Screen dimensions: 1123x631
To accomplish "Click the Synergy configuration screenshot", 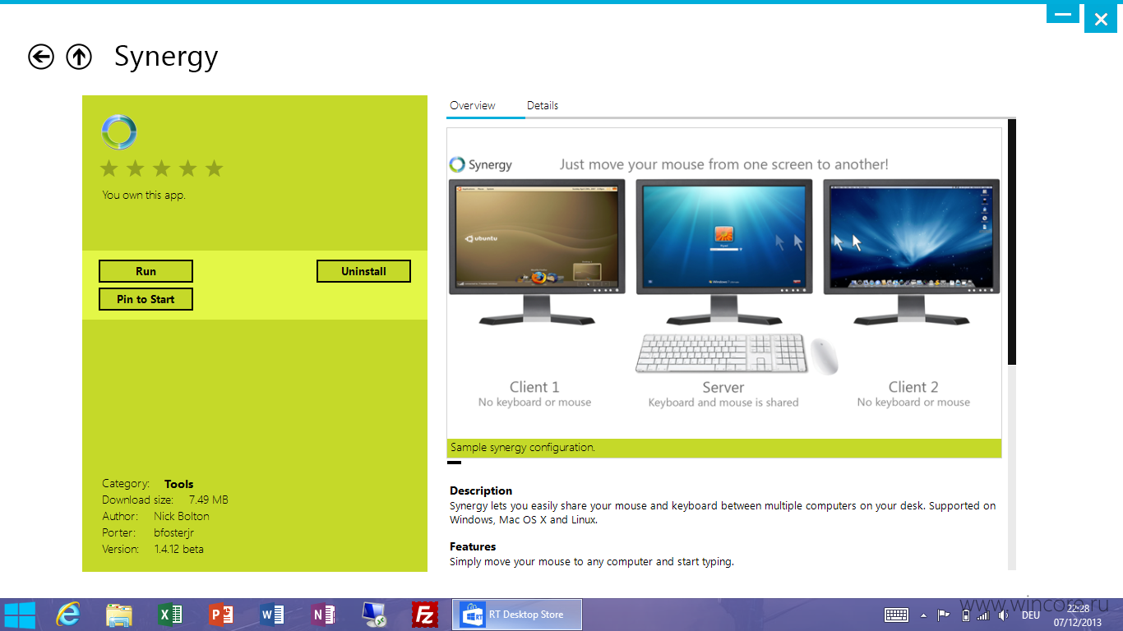I will (724, 283).
